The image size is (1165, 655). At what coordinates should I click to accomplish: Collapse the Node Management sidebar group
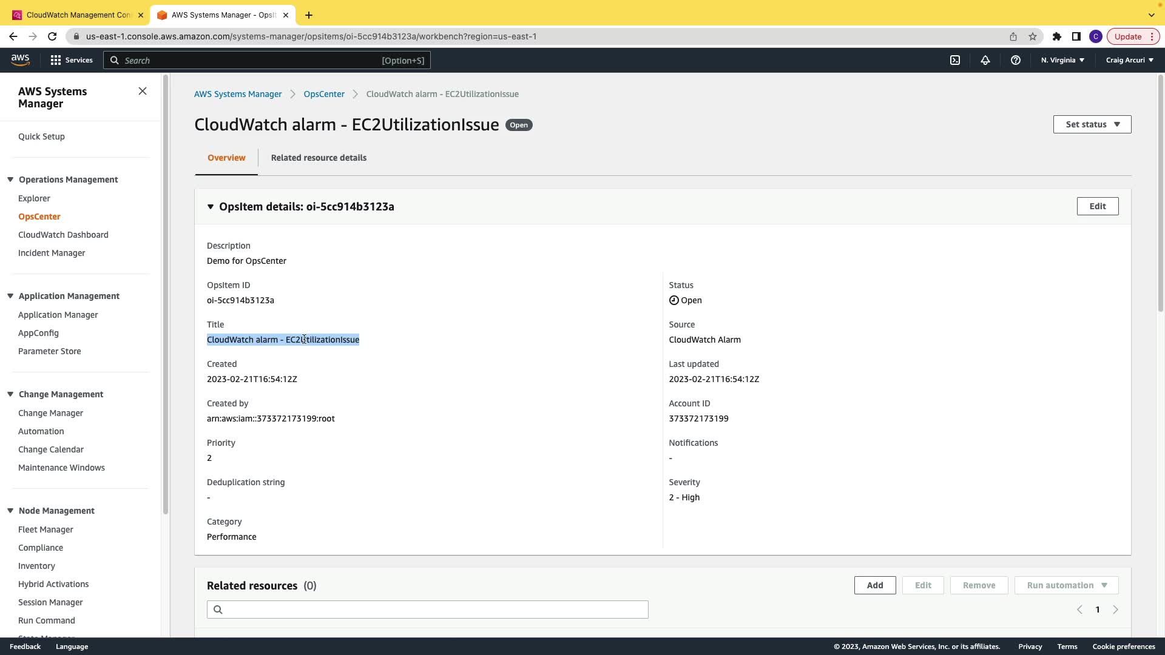(10, 511)
